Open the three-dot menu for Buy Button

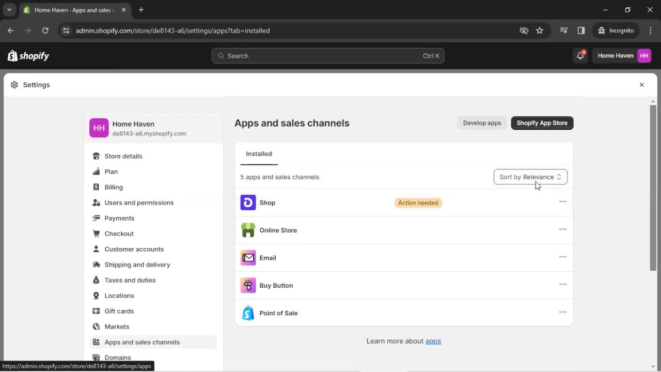[563, 285]
